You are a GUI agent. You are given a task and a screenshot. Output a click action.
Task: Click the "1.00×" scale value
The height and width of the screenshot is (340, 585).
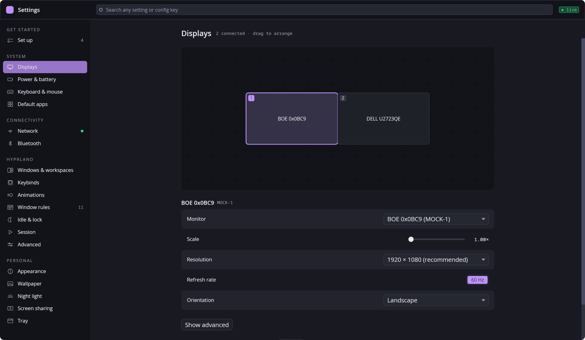point(482,240)
